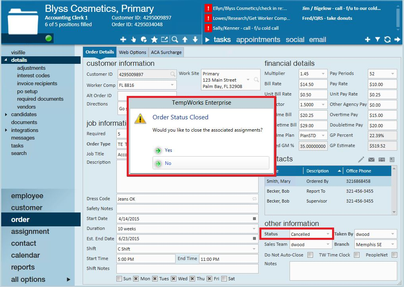The image size is (404, 287).
Task: Click the Work Site search magnifier icon
Action: pyautogui.click(x=256, y=80)
